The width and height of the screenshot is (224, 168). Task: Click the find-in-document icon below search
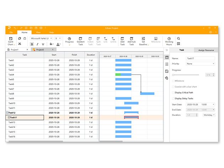tap(178, 44)
